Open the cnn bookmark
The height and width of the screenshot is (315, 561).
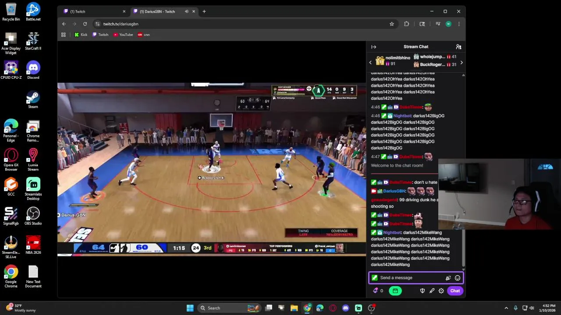point(143,35)
